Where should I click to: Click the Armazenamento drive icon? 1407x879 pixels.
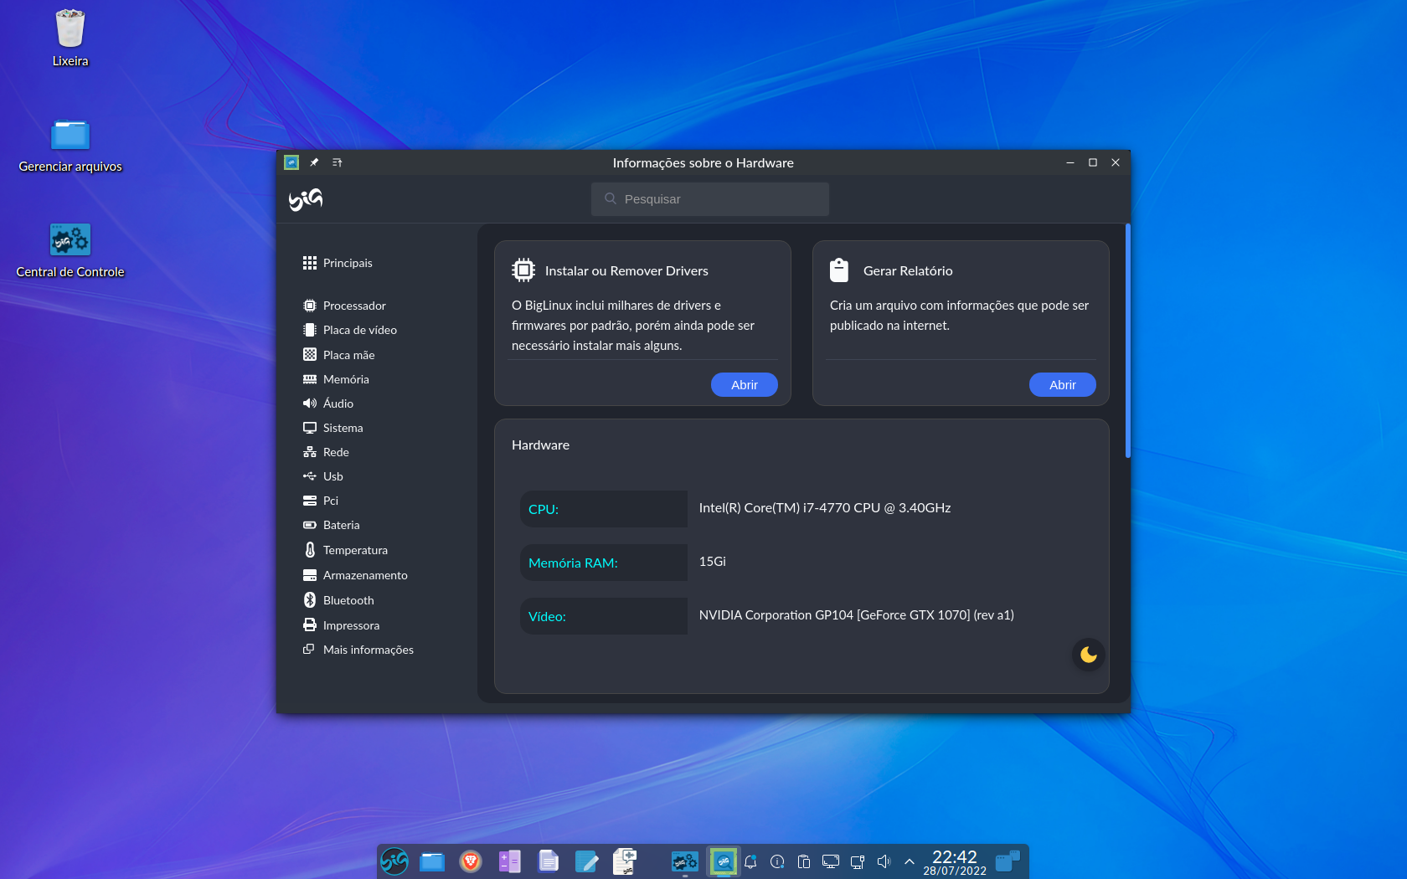[x=310, y=575]
